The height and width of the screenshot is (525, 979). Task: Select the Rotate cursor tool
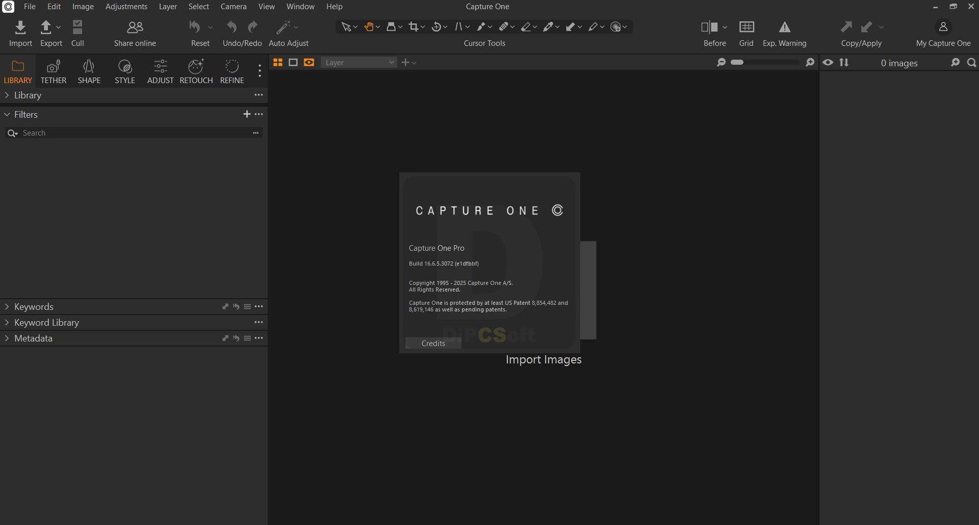[436, 27]
